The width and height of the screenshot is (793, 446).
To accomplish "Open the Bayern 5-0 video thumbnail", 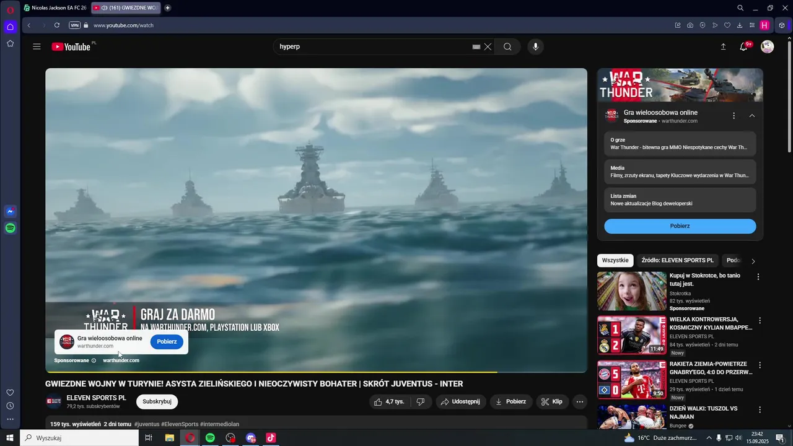I will tap(632, 380).
